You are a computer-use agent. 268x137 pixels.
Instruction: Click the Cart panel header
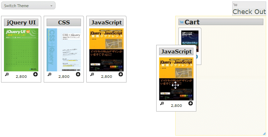pyautogui.click(x=221, y=22)
